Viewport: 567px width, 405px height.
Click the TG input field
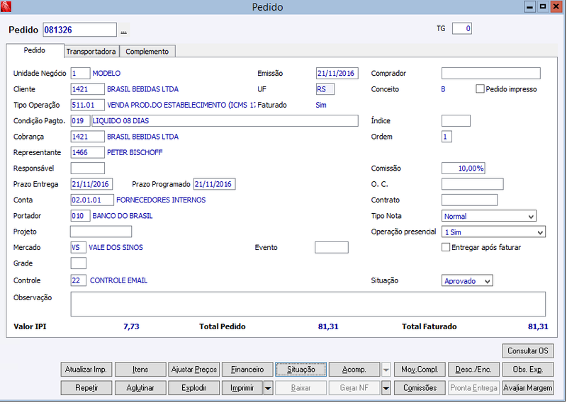(x=462, y=28)
